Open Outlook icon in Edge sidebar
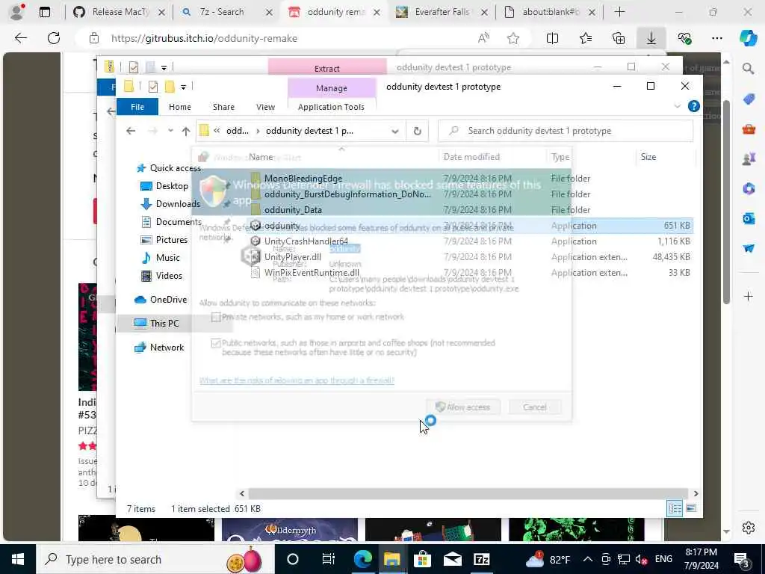This screenshot has width=765, height=574. click(x=749, y=218)
